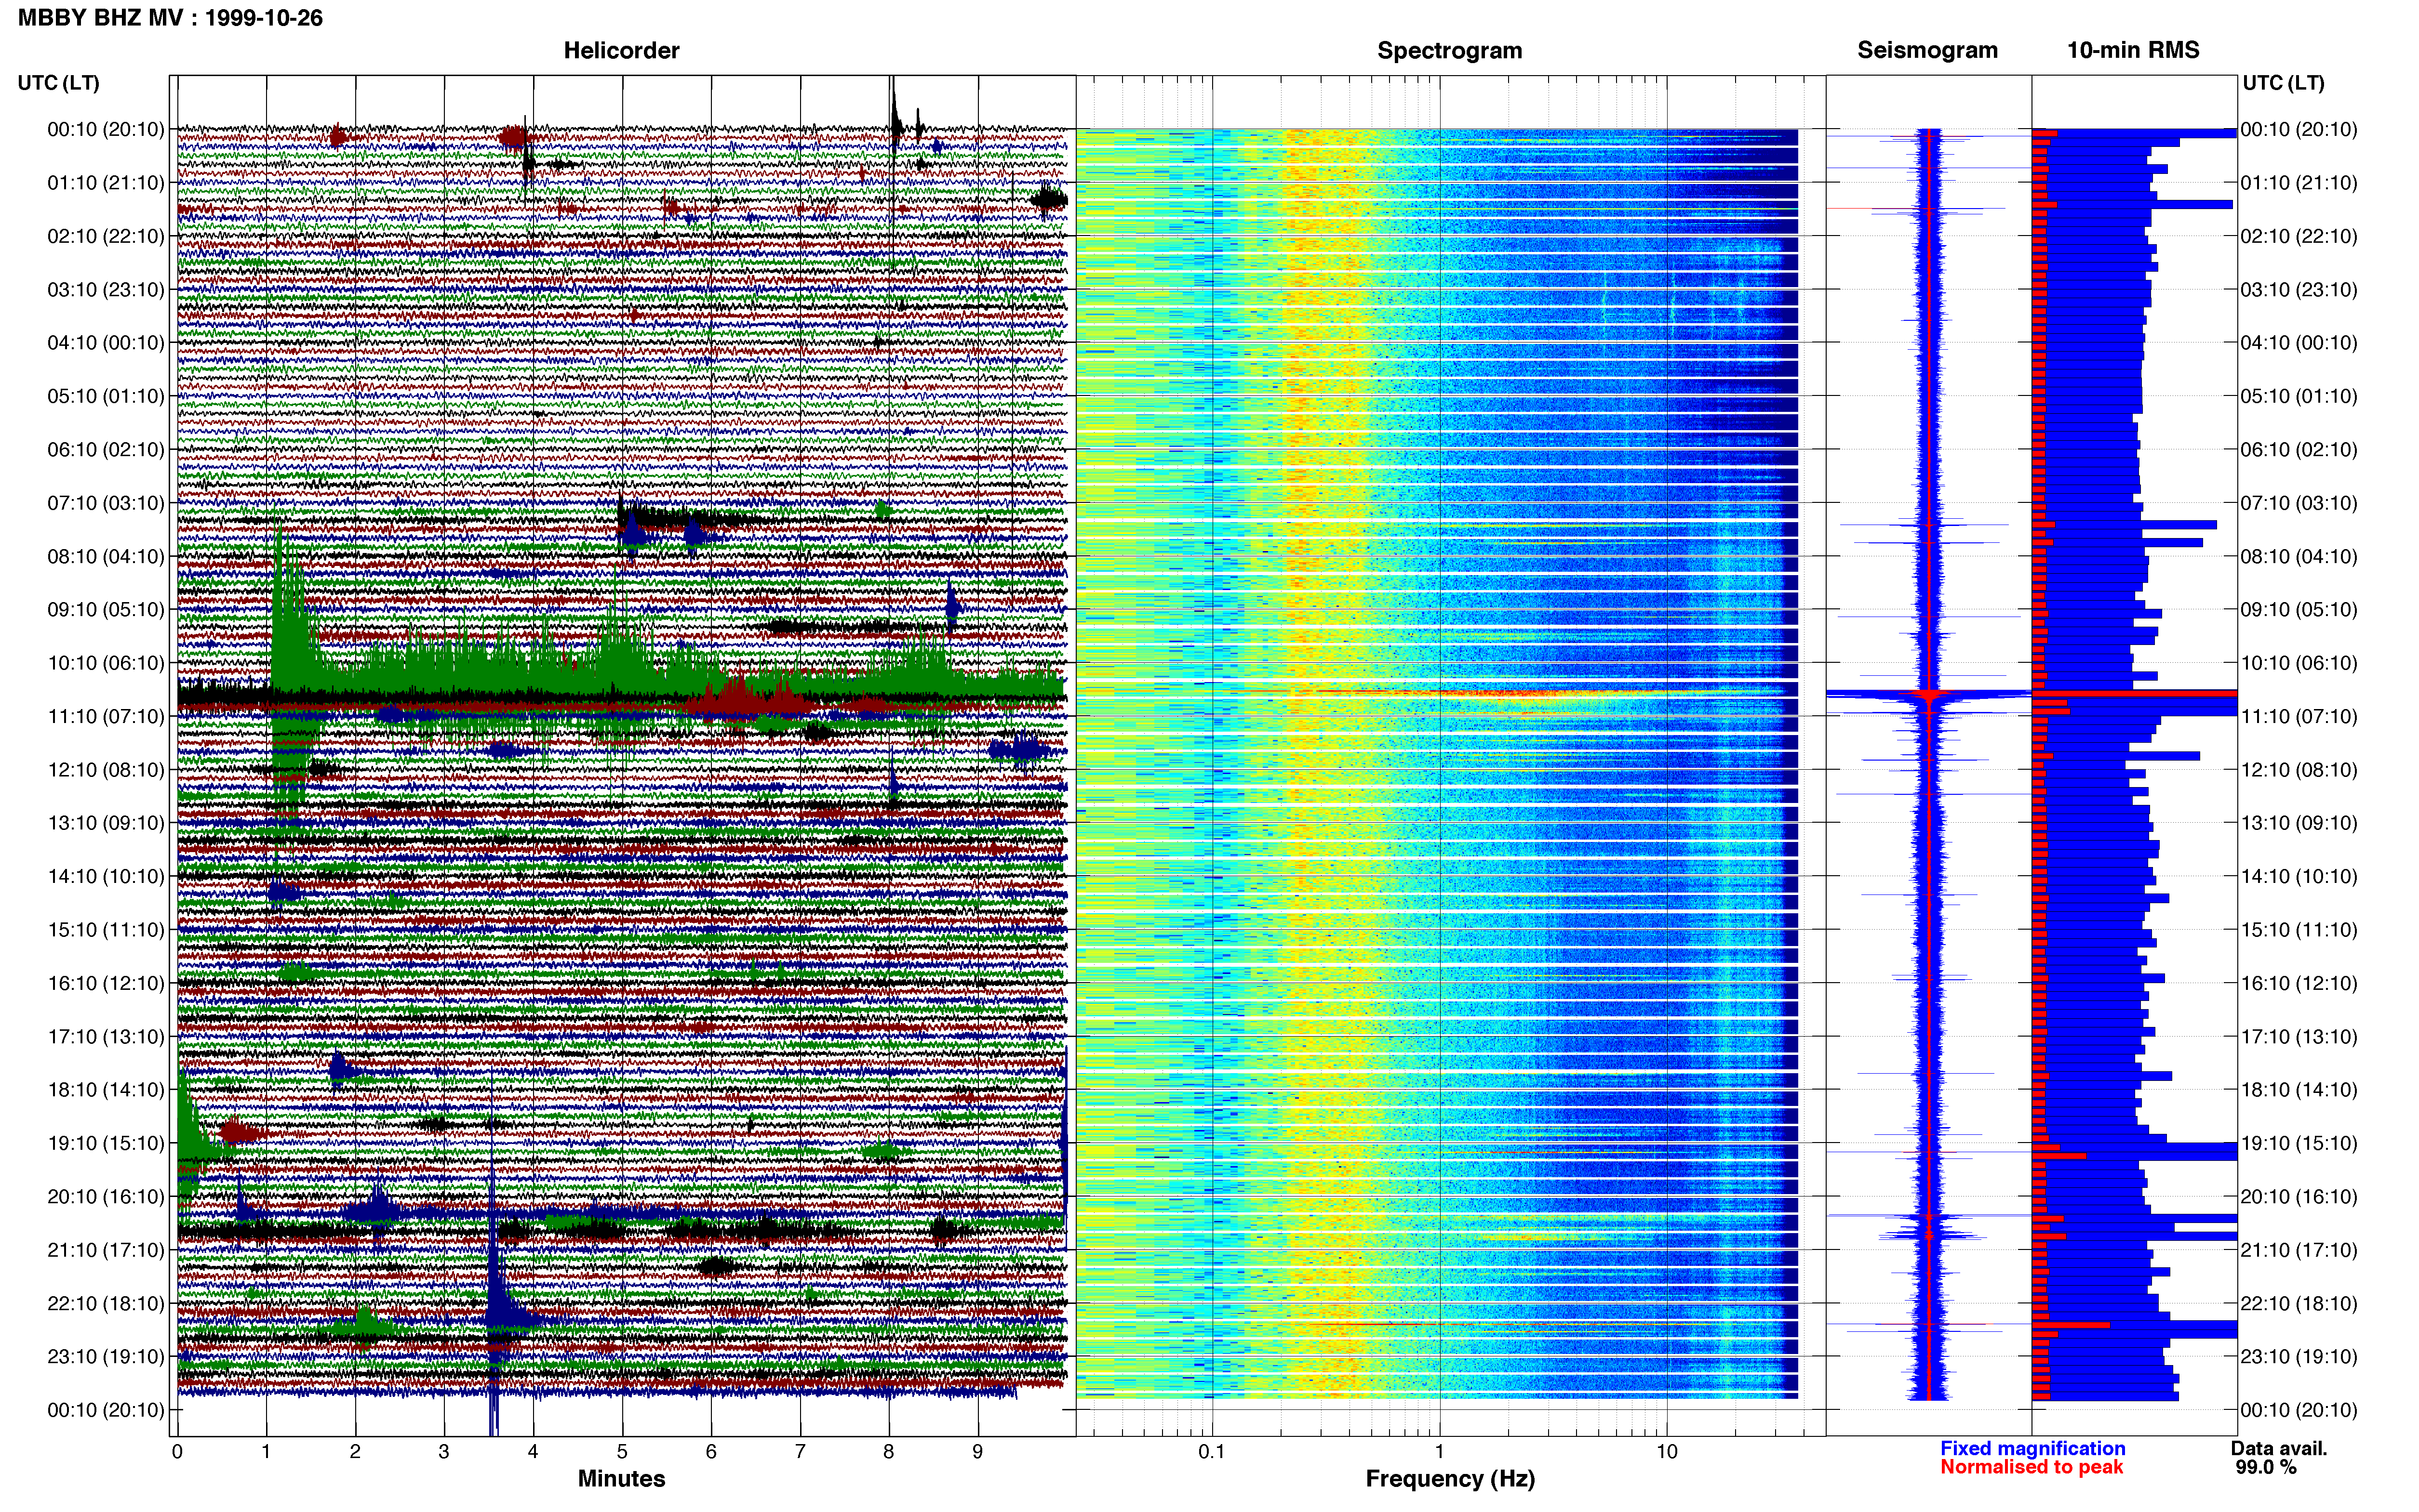Viewport: 2419px width, 1512px height.
Task: Click left time label '08:10 (04:10)'
Action: click(x=106, y=556)
